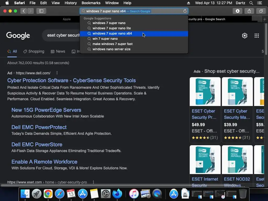Open Notes from the Dock

tap(94, 194)
